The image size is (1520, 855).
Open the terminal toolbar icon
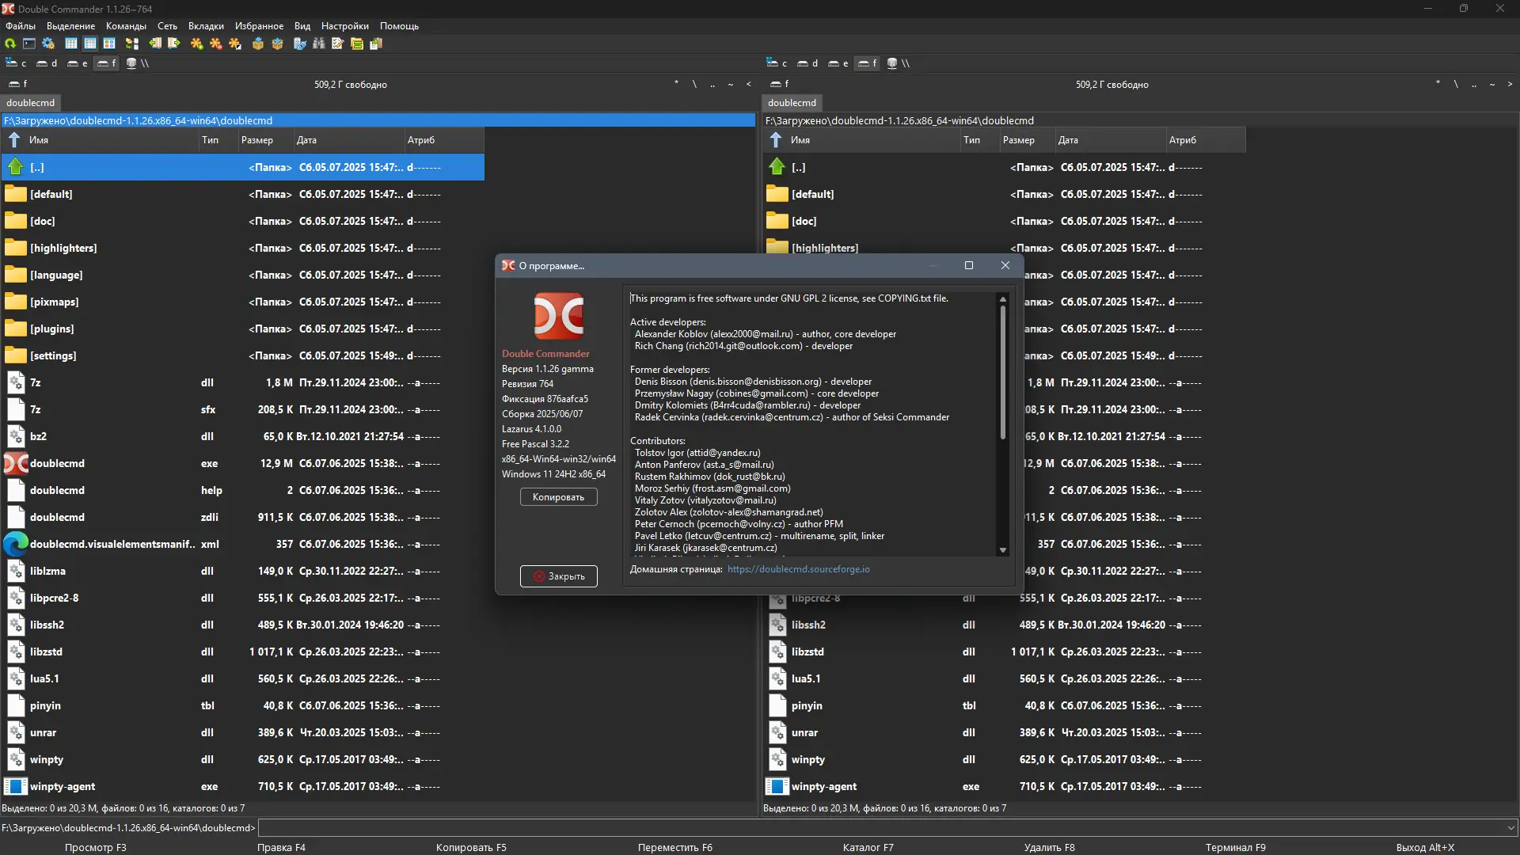point(29,44)
